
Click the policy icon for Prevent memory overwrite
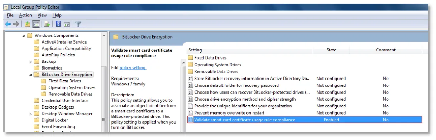coord(191,113)
